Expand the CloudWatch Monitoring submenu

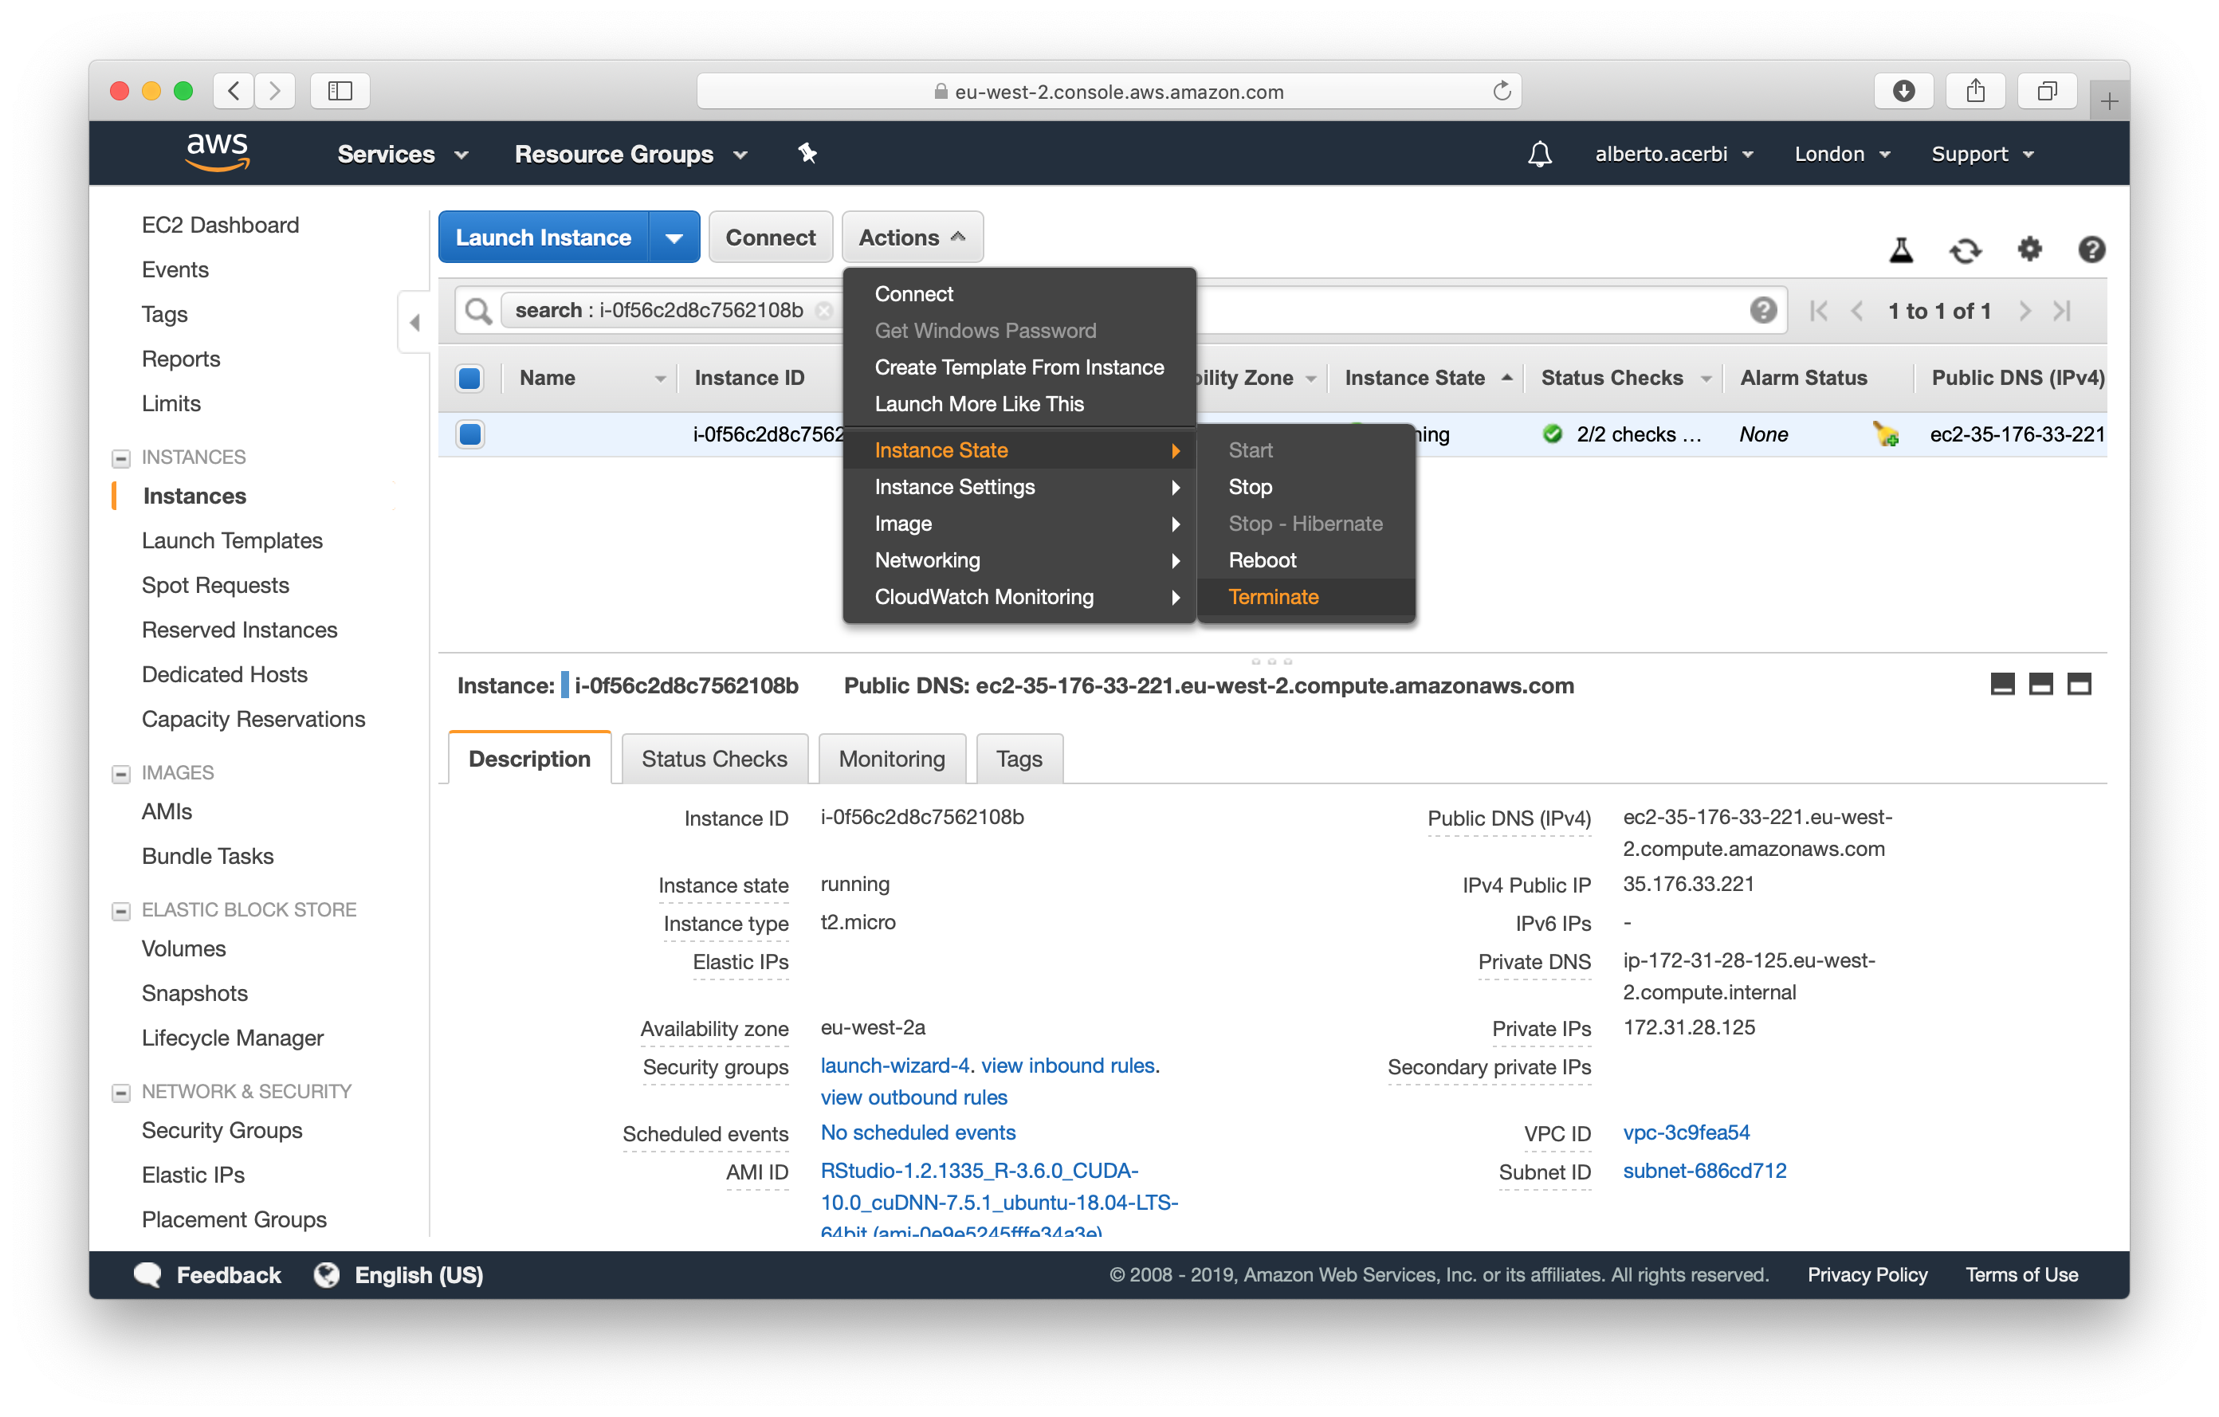[x=1019, y=597]
